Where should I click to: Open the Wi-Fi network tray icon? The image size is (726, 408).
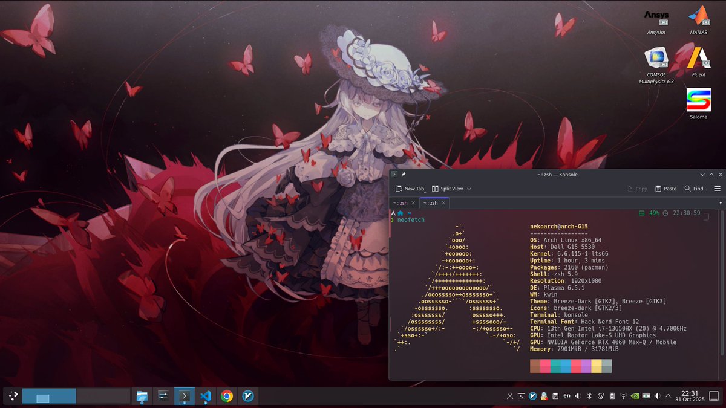[x=623, y=396]
